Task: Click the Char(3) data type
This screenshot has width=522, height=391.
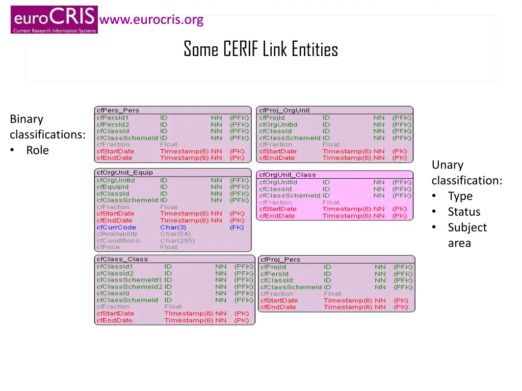Action: 173,228
